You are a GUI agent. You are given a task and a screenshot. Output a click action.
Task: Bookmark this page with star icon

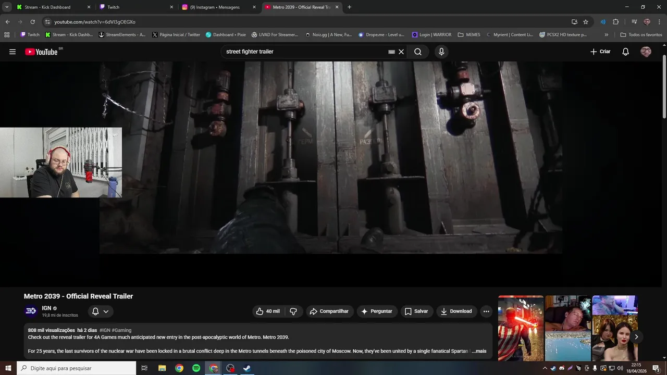coord(586,22)
